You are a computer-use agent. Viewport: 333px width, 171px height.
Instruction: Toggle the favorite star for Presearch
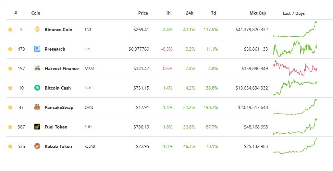click(x=10, y=49)
